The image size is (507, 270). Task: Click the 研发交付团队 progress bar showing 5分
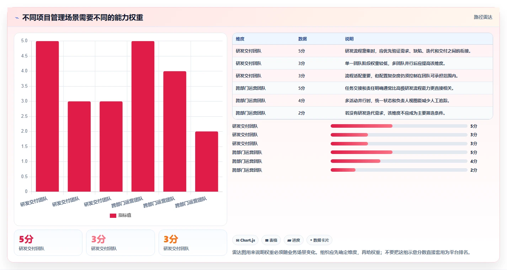[x=399, y=126]
